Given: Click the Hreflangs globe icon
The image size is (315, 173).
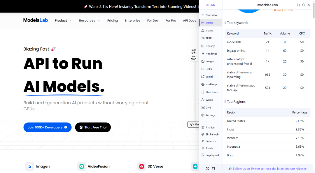Looking at the screenshot, I should coord(203,84).
